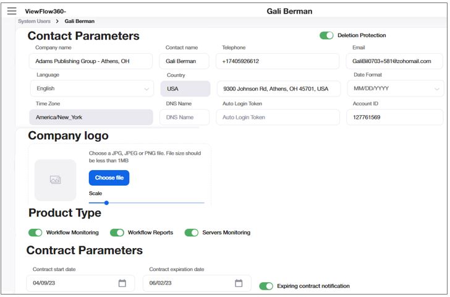Toggle Expiring contract notification switch
Screen dimensions: 450x297
coord(266,286)
